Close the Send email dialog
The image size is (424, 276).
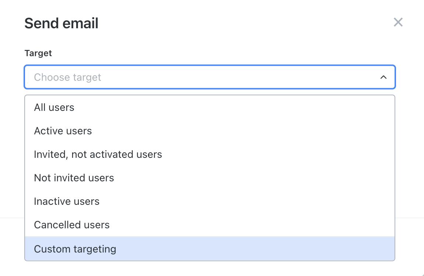[x=398, y=22]
